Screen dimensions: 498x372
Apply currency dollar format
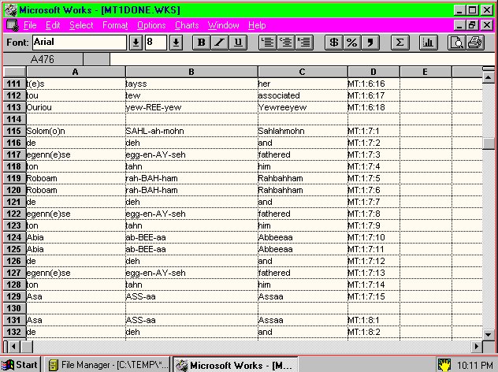click(334, 43)
